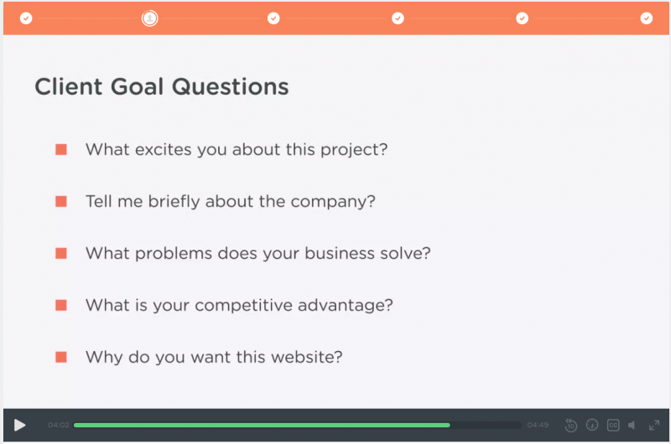Jump to the first chapter checkmark
671x444 pixels.
(x=26, y=18)
